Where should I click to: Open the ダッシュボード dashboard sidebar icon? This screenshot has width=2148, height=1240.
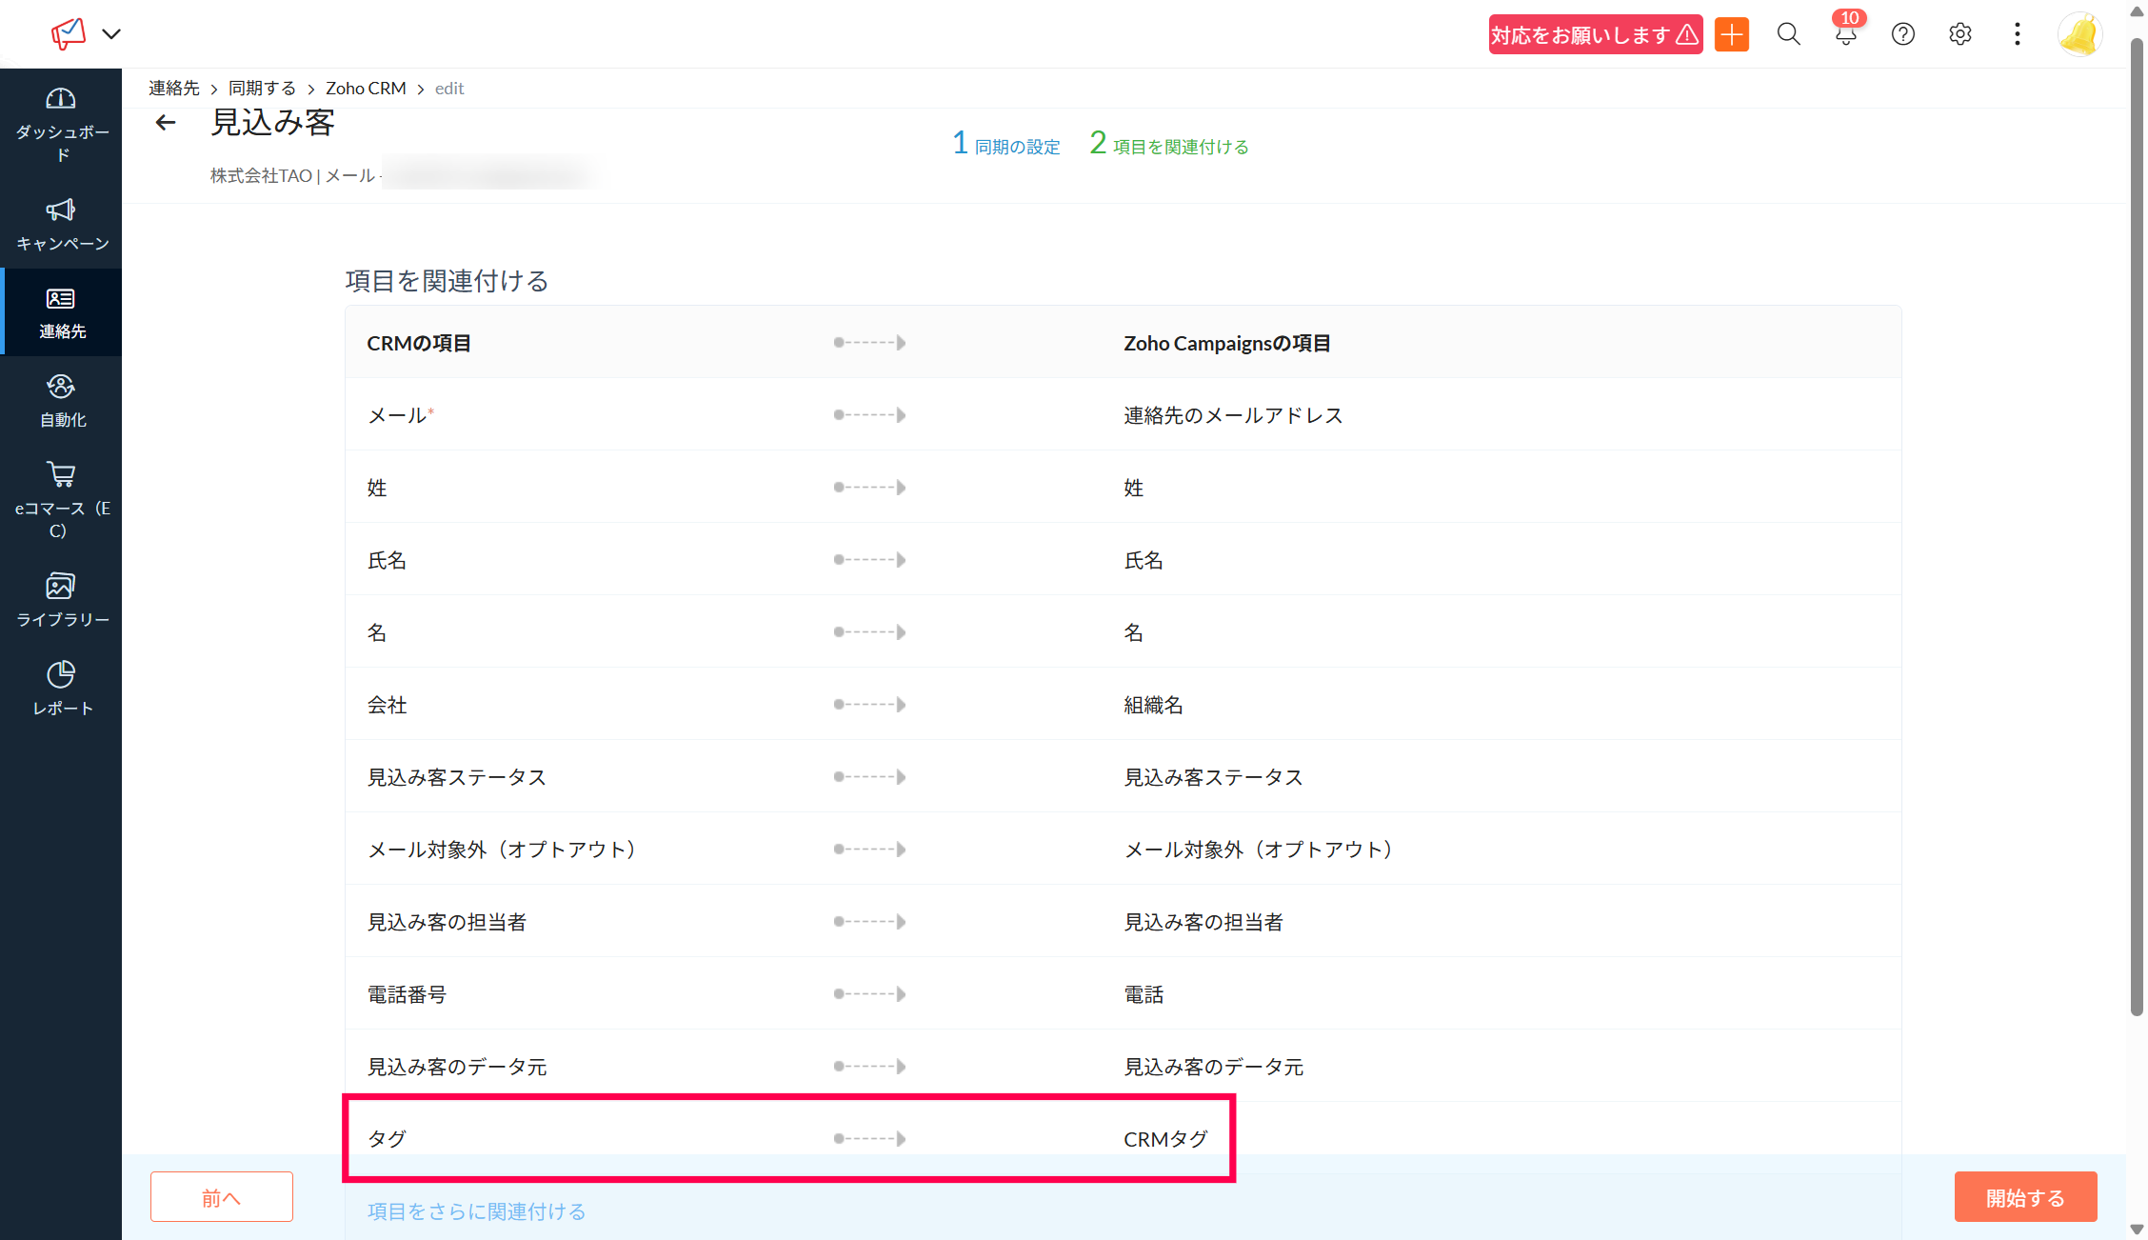pyautogui.click(x=61, y=99)
